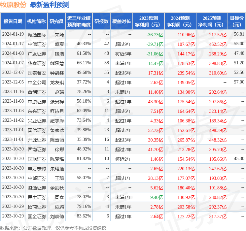
Task: Select the 中信证券 institution cell
Action: point(37,44)
